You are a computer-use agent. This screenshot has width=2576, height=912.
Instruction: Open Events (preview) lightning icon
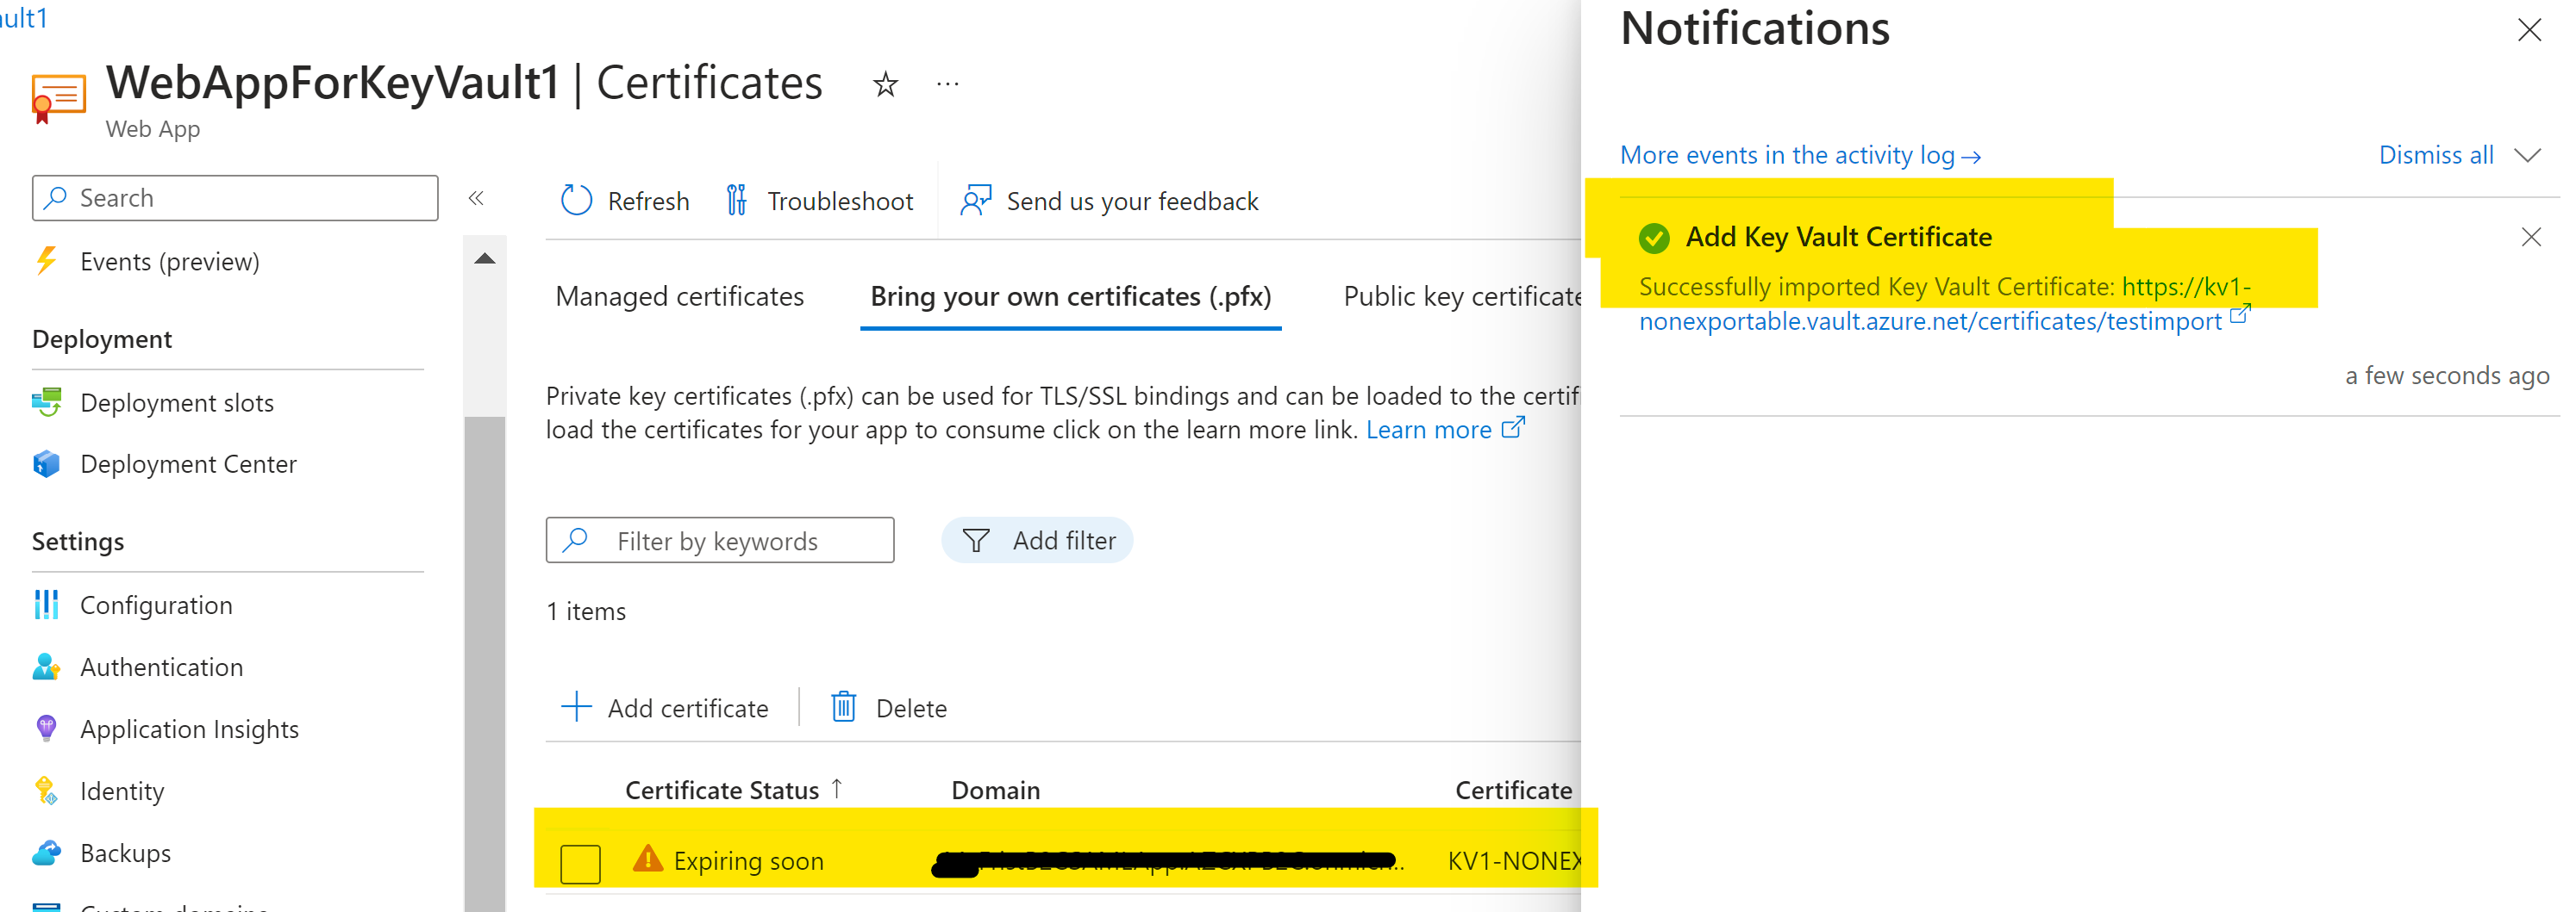[46, 261]
